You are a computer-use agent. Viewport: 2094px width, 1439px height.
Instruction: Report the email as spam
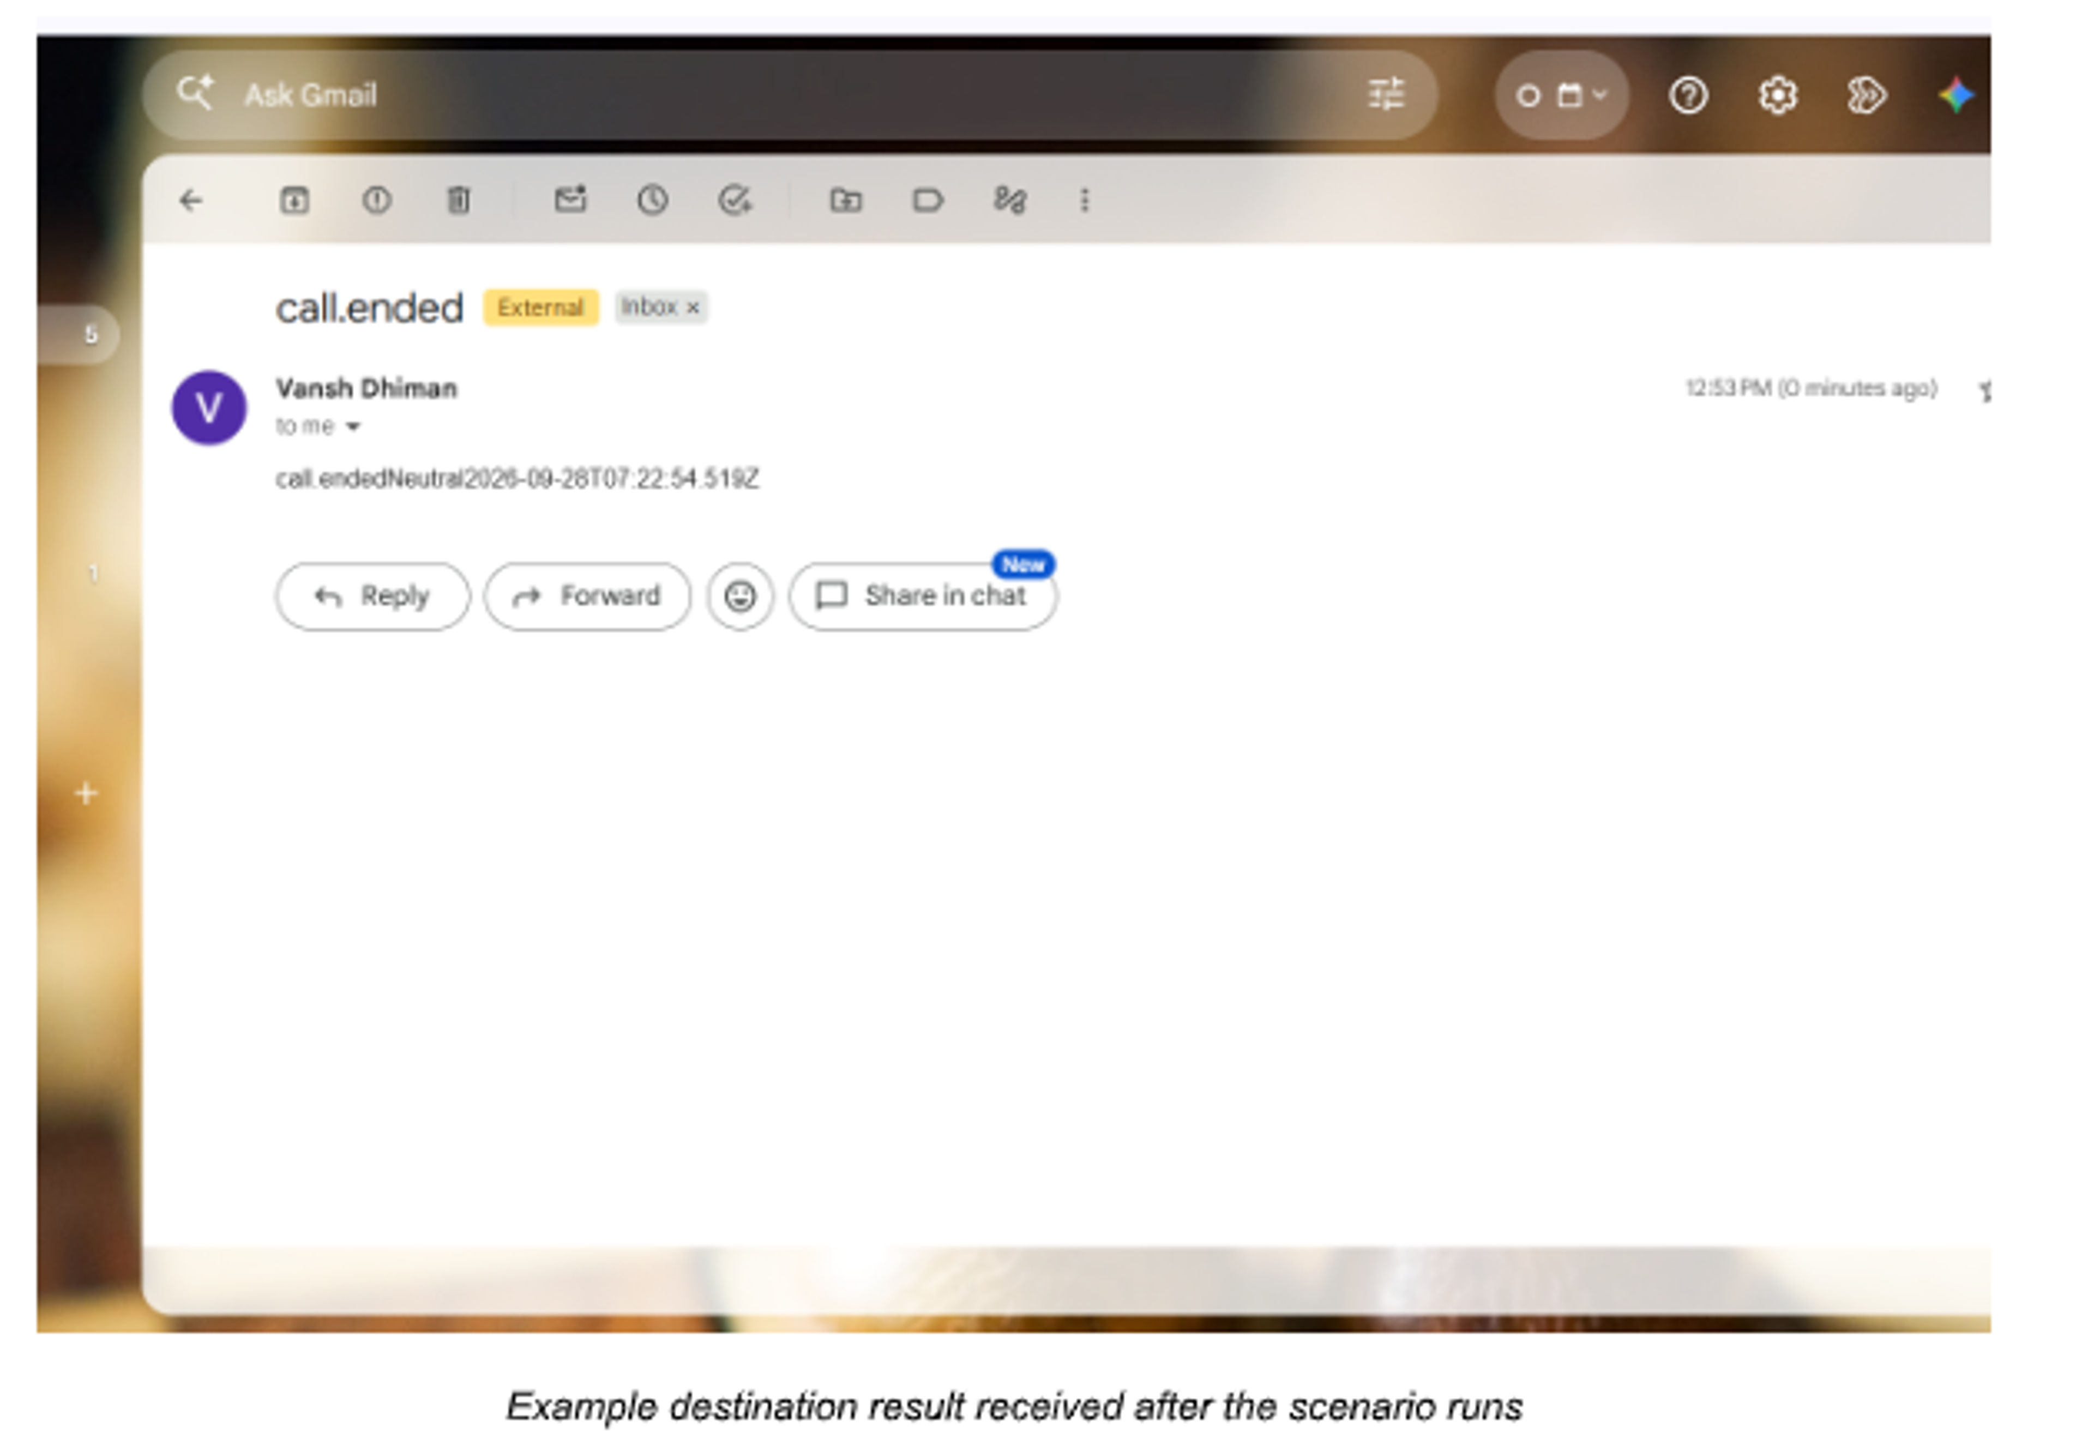377,200
